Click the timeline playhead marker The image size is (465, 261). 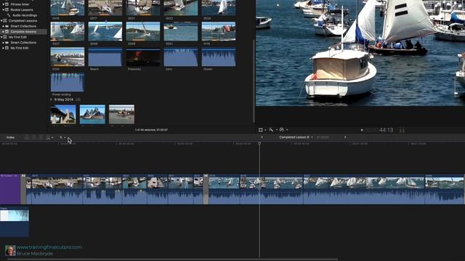pos(259,144)
